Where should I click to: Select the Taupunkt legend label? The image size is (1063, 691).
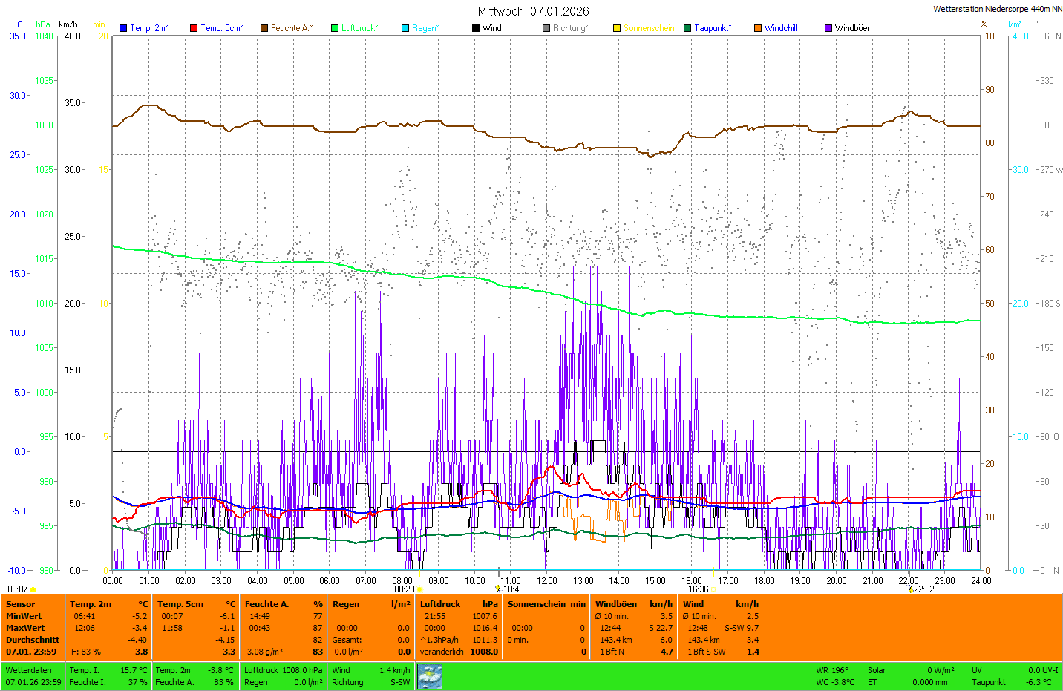713,28
